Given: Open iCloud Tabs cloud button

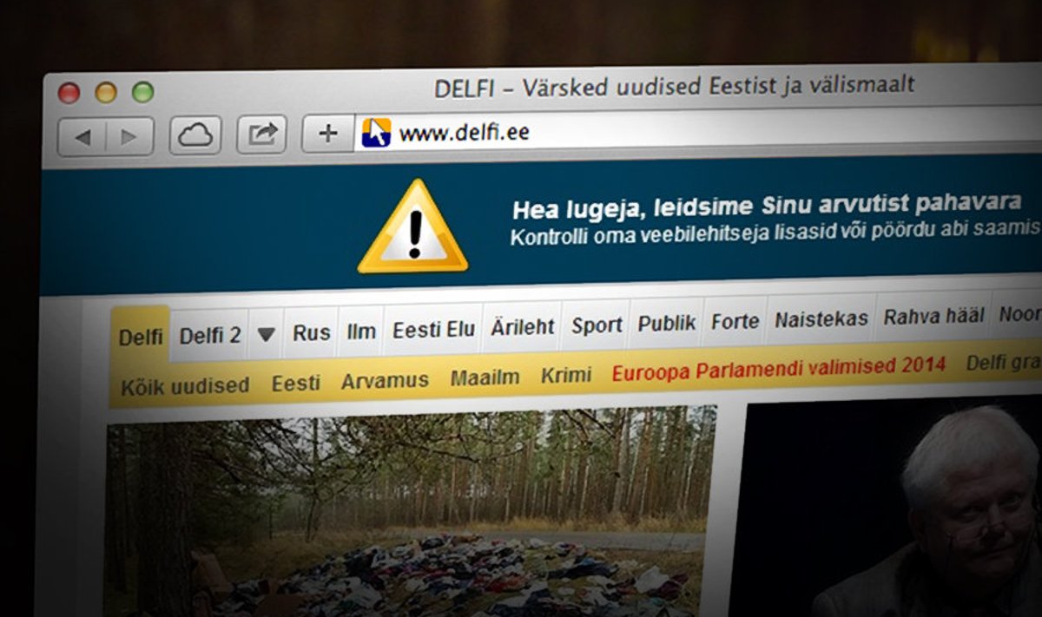Looking at the screenshot, I should pyautogui.click(x=195, y=135).
